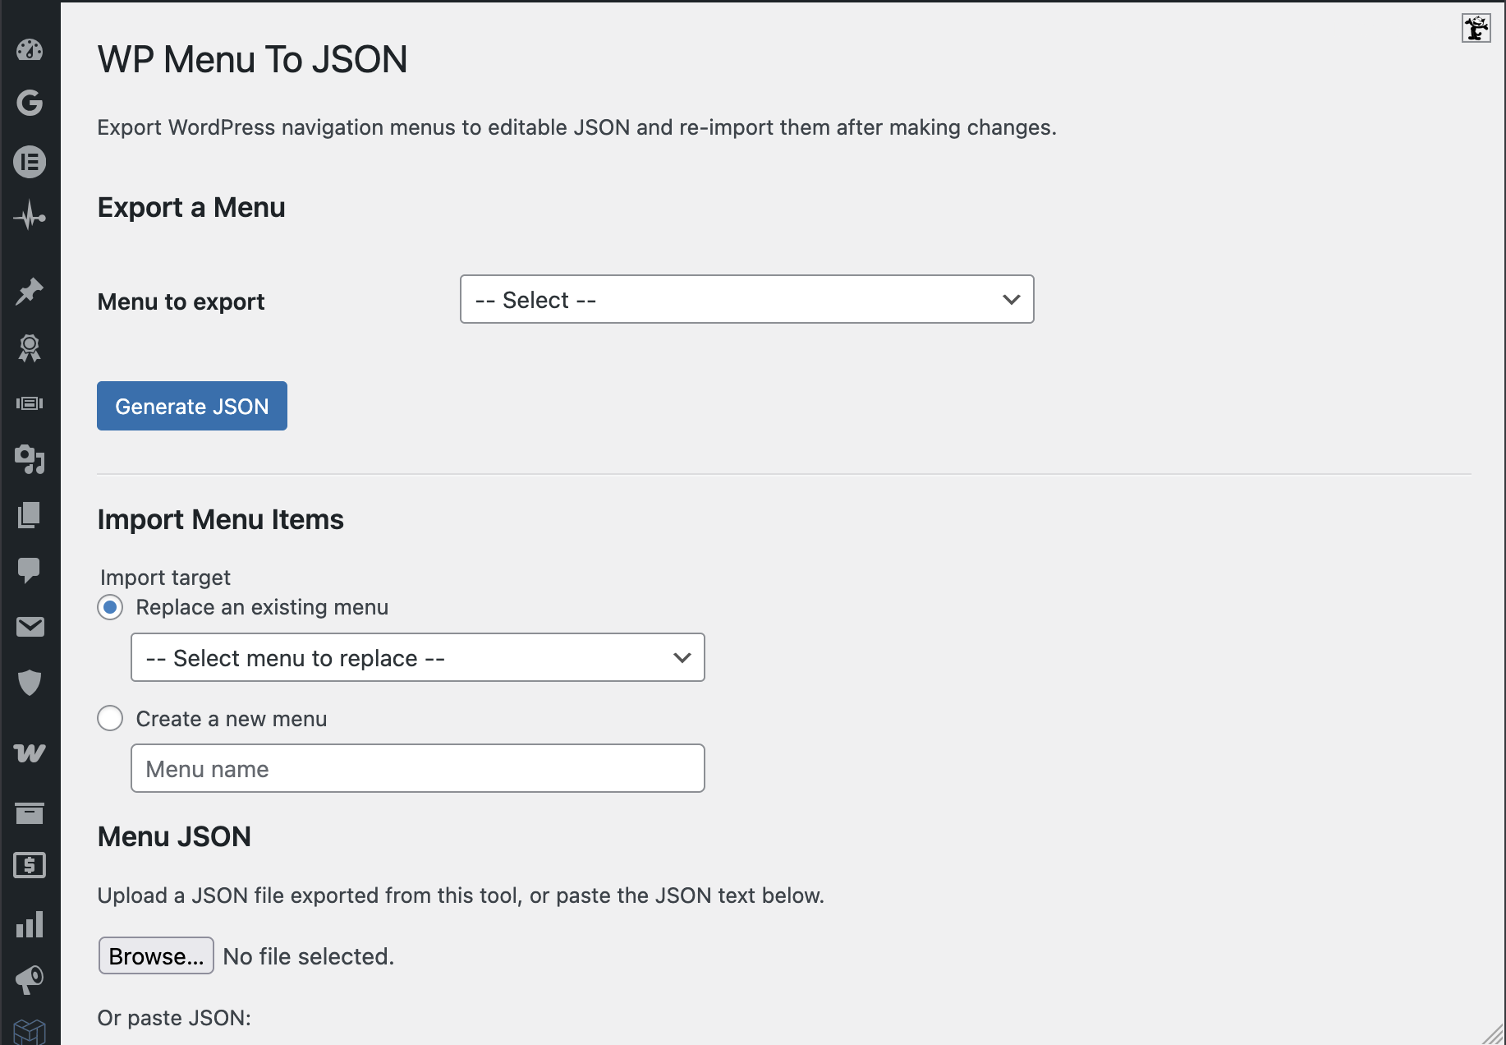Click the WP Menu To JSON page title
Screen dimensions: 1506x1045
click(x=252, y=59)
